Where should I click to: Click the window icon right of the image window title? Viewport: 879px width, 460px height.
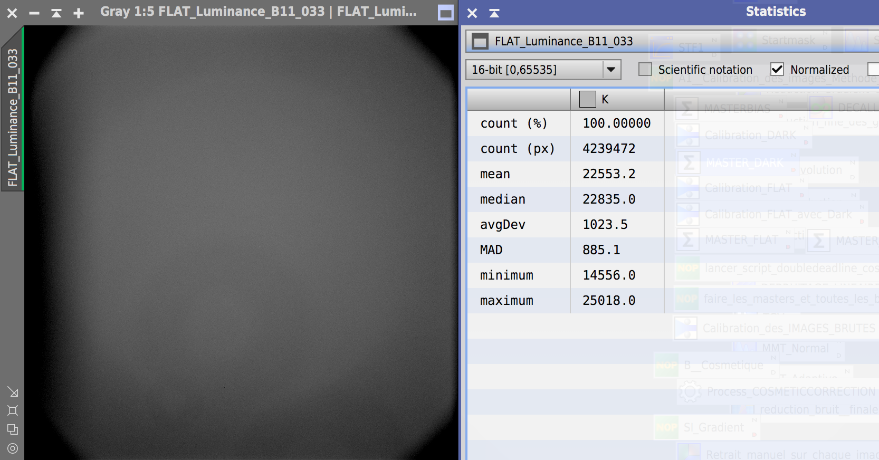tap(446, 13)
